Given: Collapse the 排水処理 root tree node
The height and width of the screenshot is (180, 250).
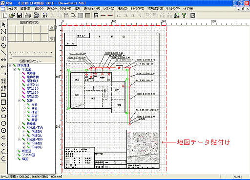Looking at the screenshot, I should pos(10,65).
